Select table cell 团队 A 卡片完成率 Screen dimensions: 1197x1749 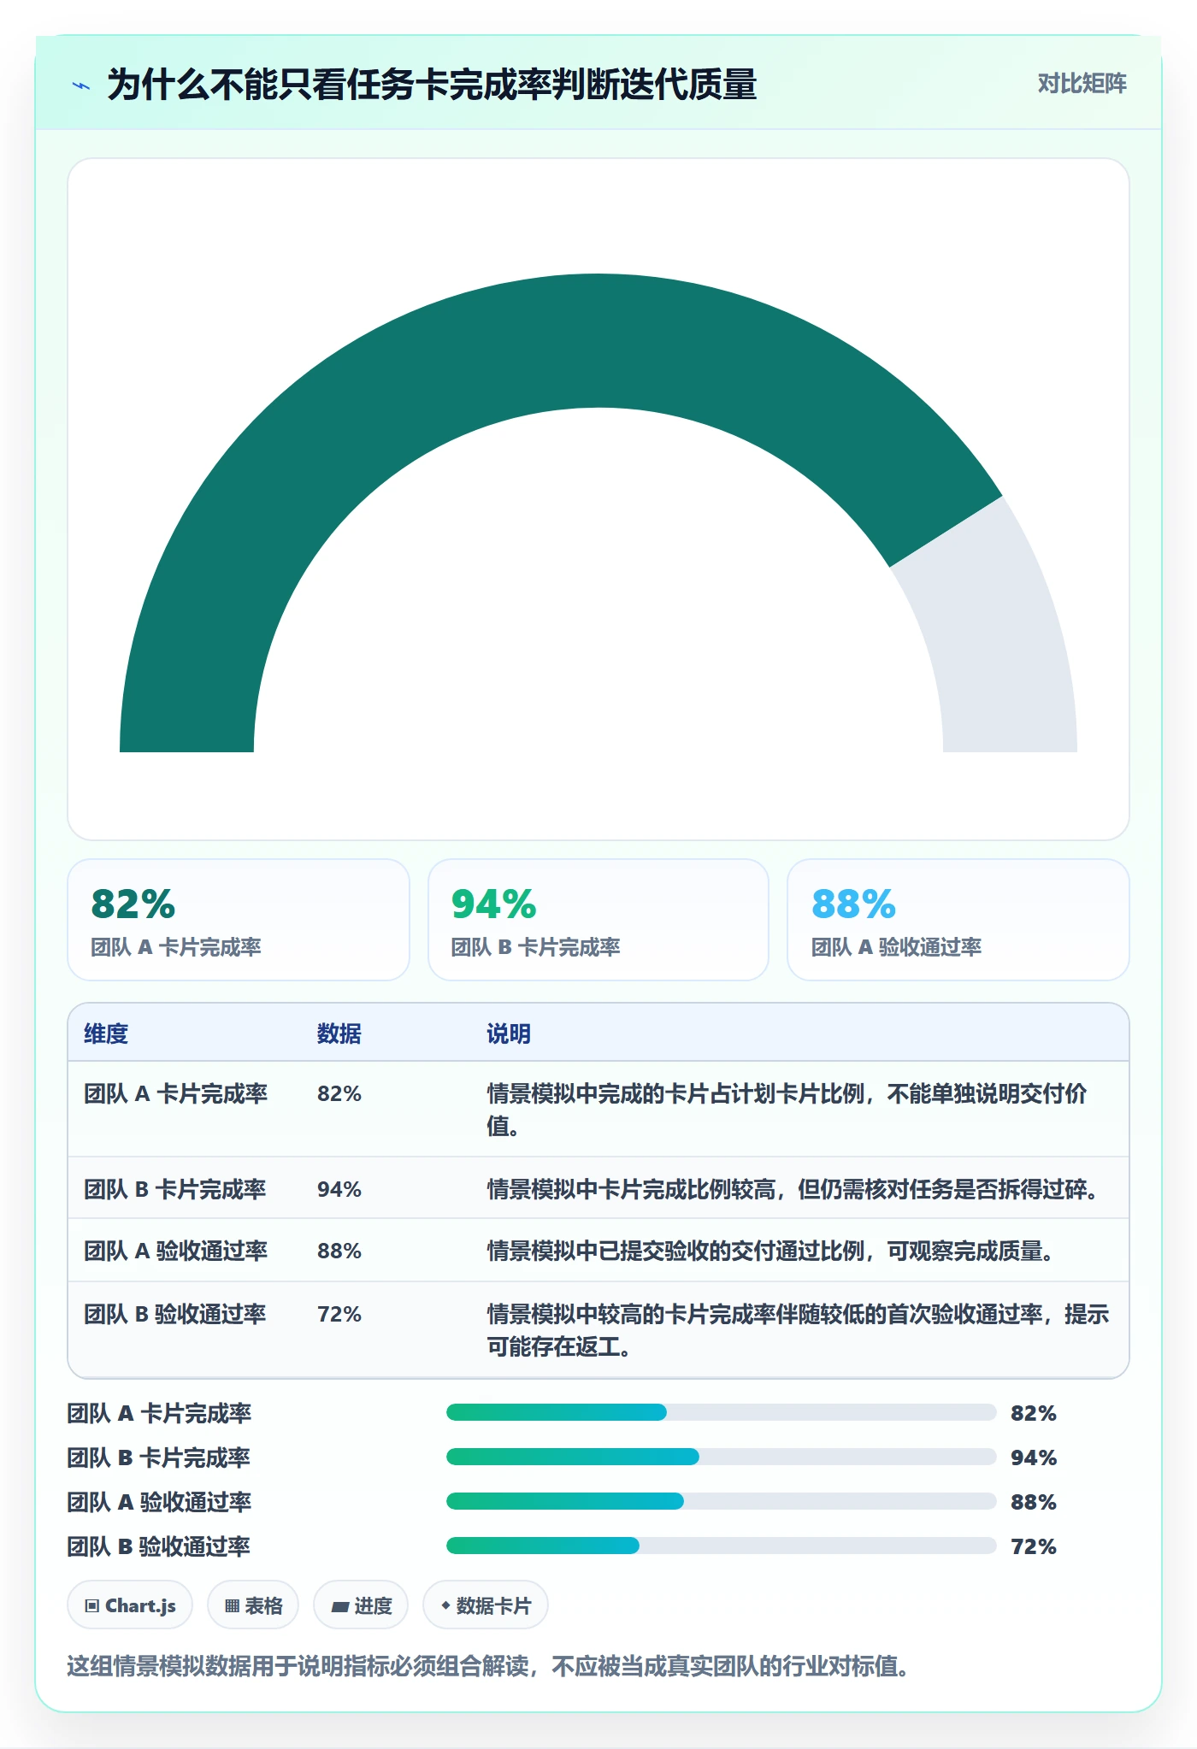[x=175, y=1093]
